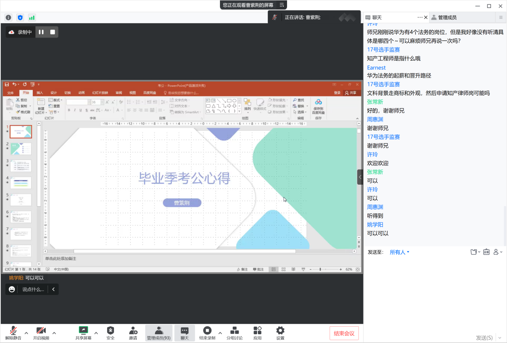The width and height of the screenshot is (507, 343).
Task: Click the 结束会议 button
Action: point(344,333)
